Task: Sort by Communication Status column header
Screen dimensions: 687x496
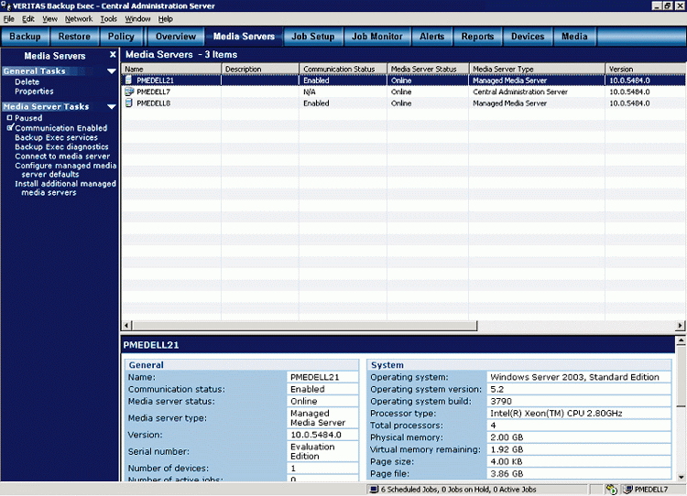Action: 343,69
